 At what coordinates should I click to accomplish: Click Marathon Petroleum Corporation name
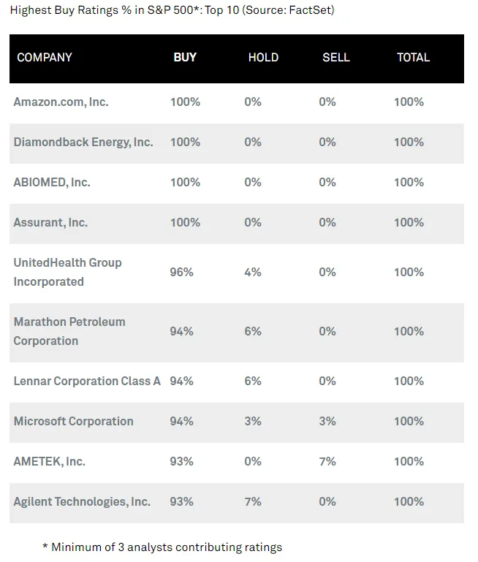coord(69,331)
